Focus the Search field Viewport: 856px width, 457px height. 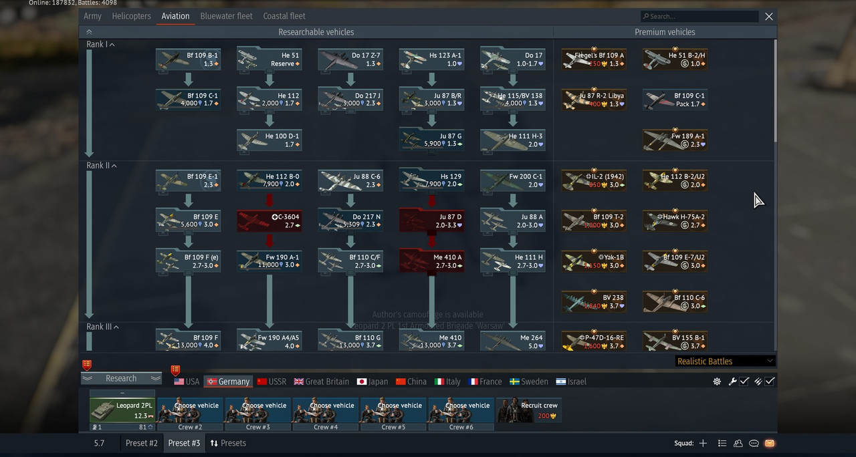700,16
